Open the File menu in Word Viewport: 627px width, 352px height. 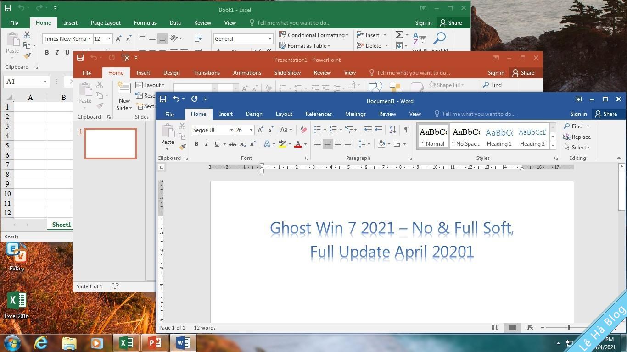coord(169,114)
